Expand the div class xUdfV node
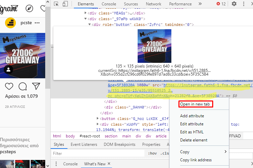Viewport: 253px width, 168px height. tap(97, 124)
